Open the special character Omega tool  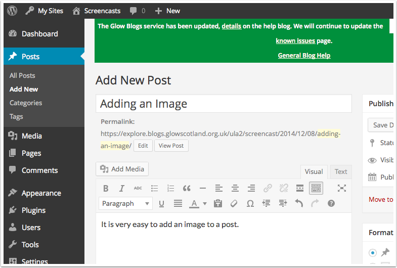click(250, 203)
